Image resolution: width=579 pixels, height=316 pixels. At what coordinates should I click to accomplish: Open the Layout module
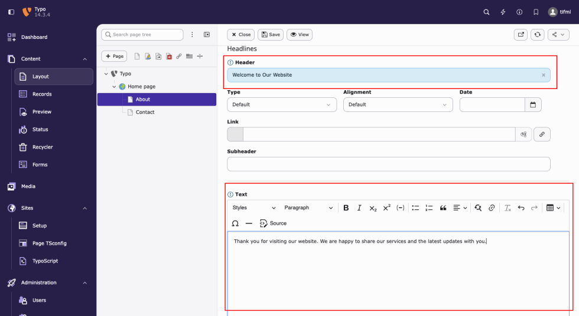54,77
